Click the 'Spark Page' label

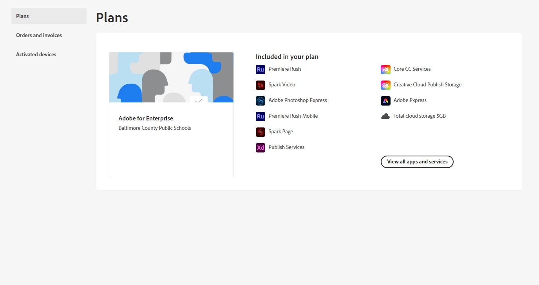(281, 132)
